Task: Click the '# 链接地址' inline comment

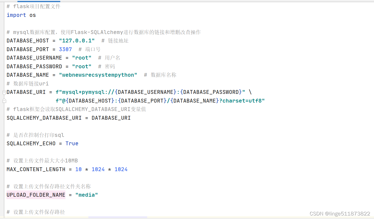Action: click(x=115, y=41)
